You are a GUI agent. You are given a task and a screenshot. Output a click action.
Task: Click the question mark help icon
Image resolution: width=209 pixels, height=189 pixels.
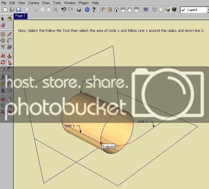click(94, 10)
